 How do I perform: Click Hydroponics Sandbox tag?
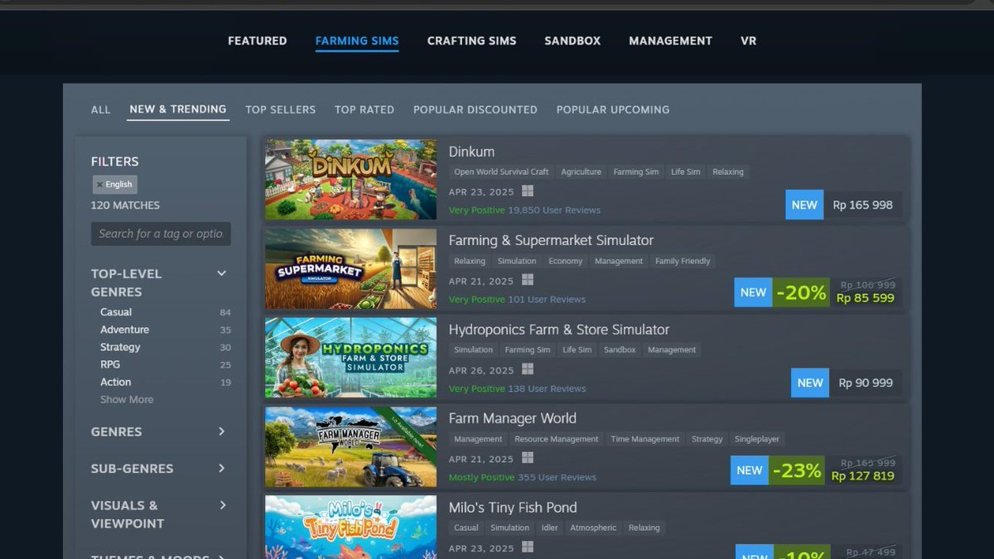pos(620,350)
